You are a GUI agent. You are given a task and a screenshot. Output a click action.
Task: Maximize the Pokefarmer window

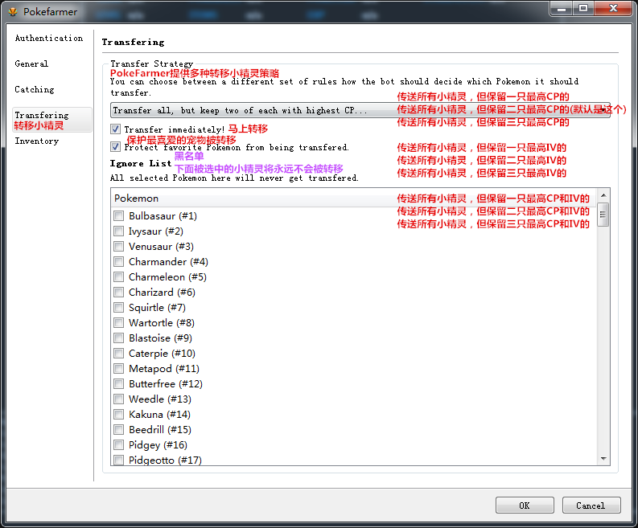[583, 9]
